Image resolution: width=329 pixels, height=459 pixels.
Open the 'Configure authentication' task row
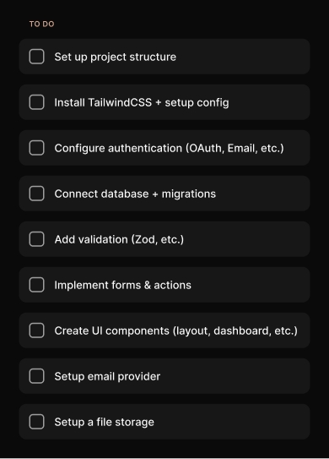[164, 148]
